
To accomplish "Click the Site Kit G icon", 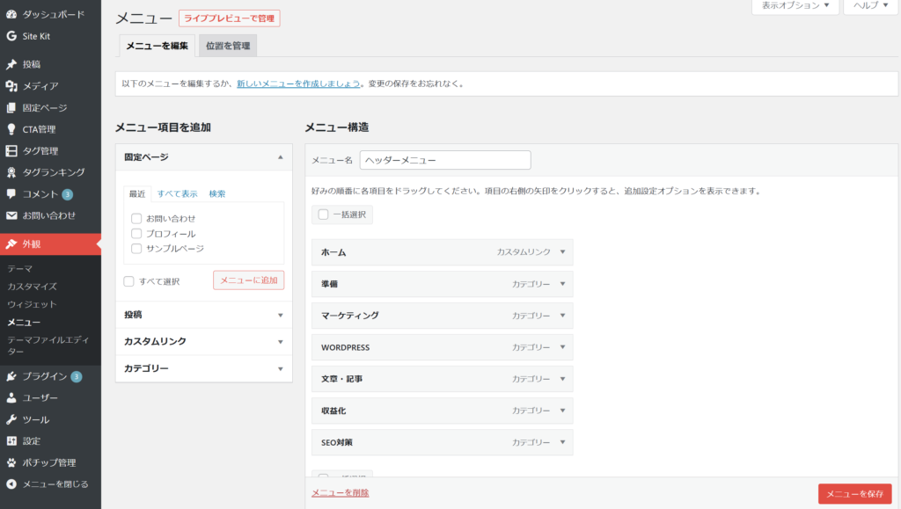I will (x=11, y=36).
